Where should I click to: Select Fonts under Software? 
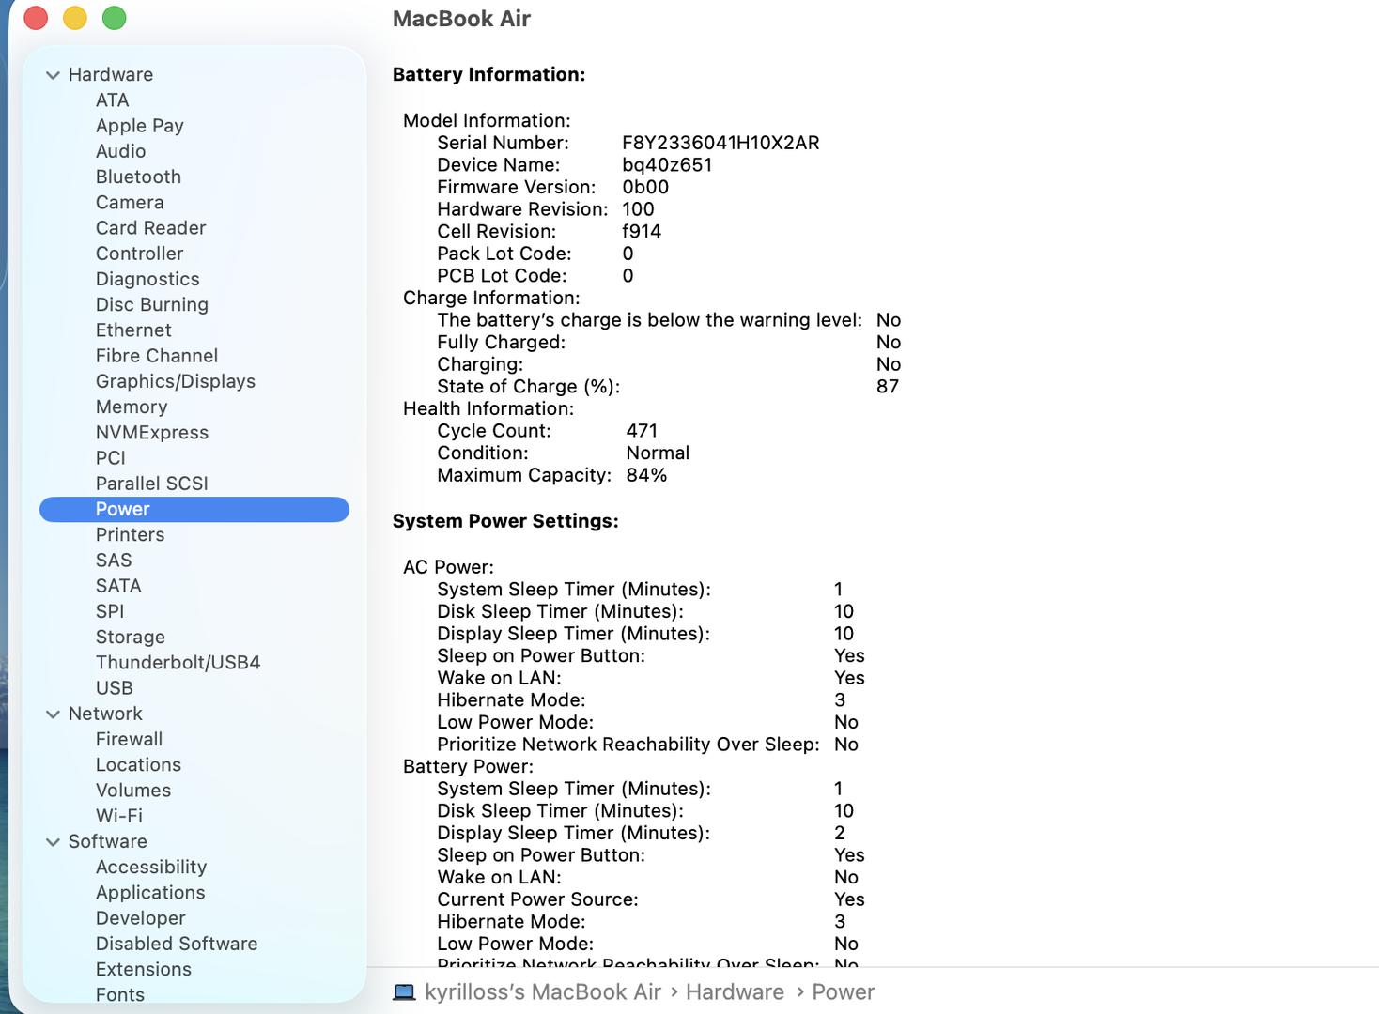click(120, 995)
